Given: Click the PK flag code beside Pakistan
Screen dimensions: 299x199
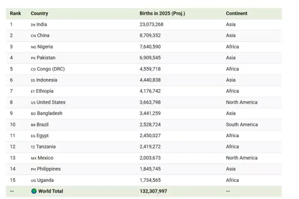Looking at the screenshot, I should (x=33, y=58).
